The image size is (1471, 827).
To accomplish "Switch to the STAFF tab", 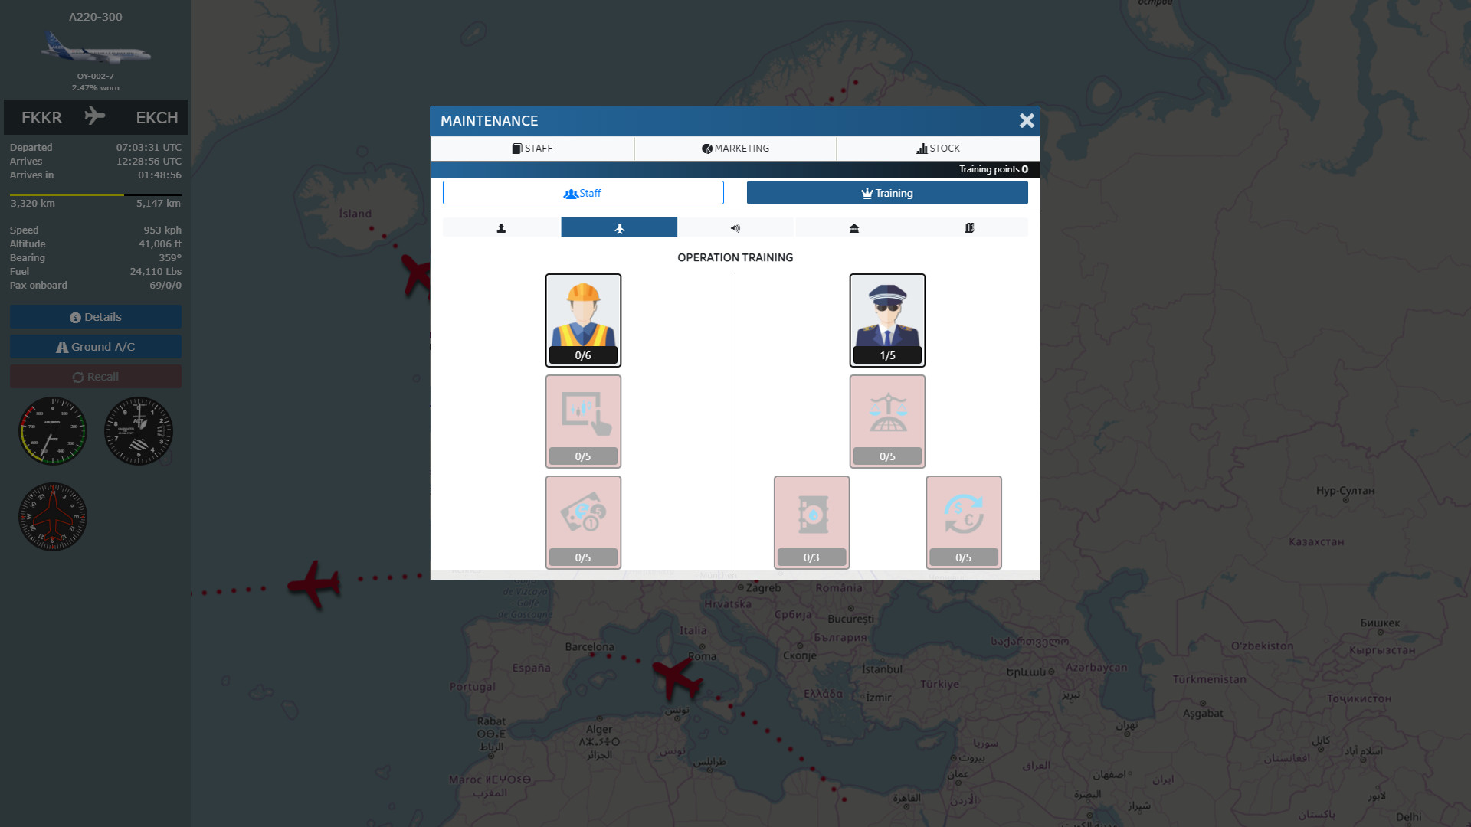I will click(x=532, y=149).
